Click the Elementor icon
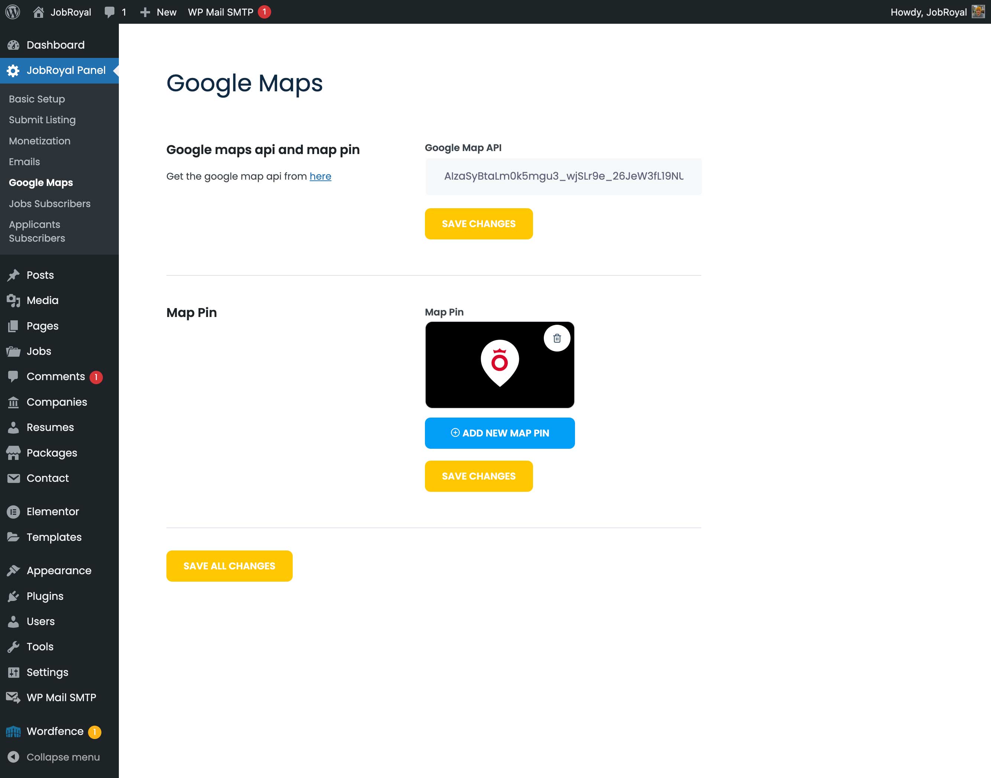Screen dimensions: 991x778 (13, 512)
